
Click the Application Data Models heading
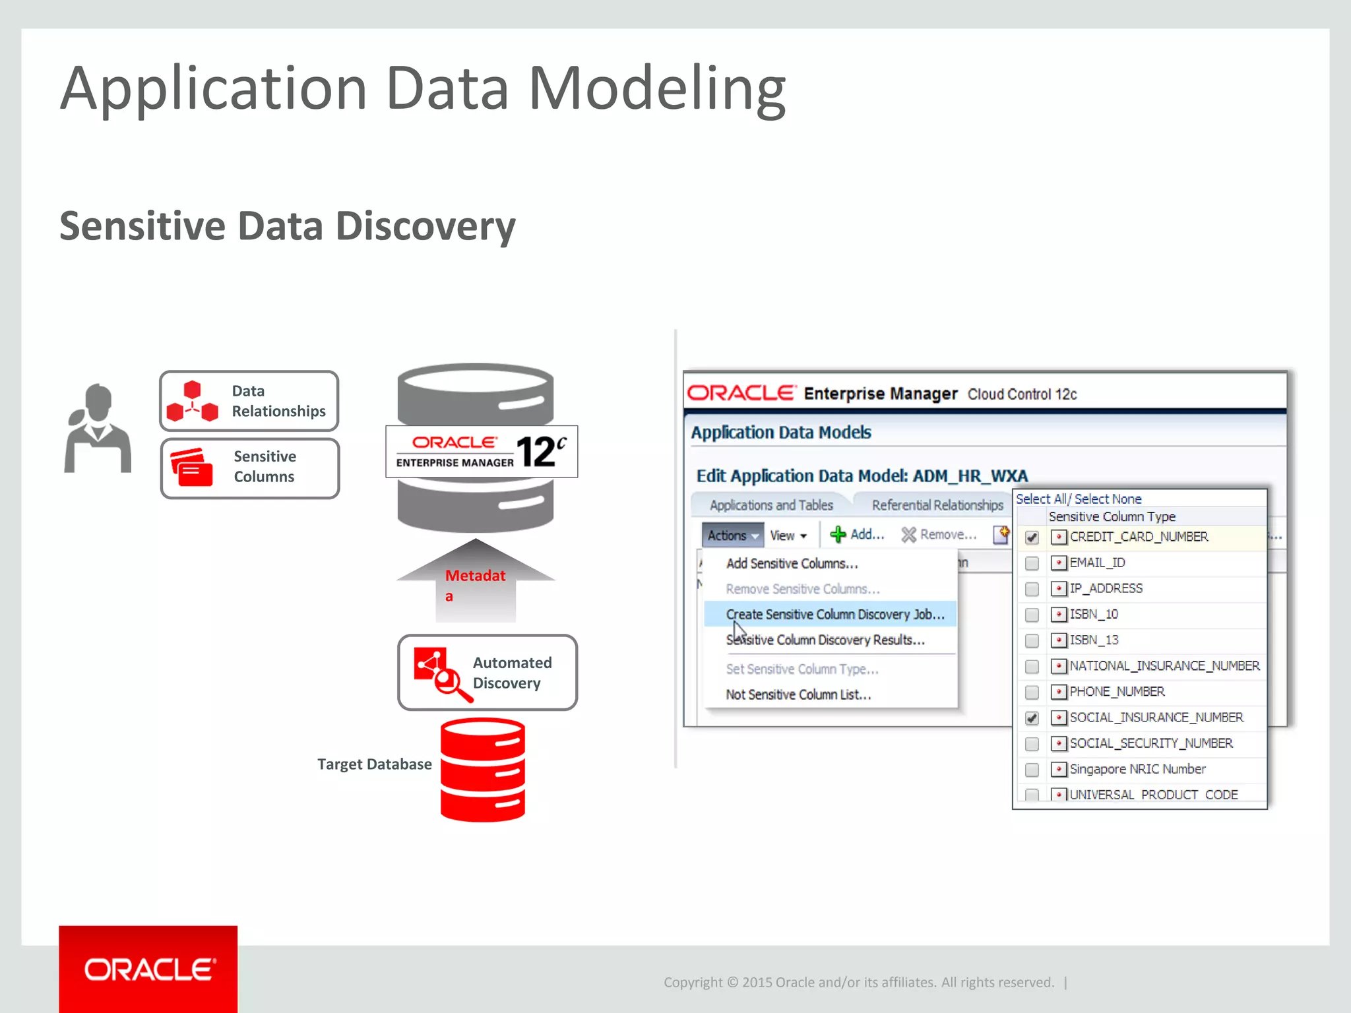click(781, 433)
